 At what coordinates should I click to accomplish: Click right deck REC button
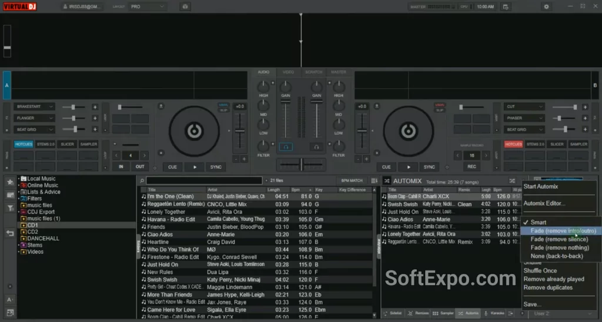click(471, 166)
